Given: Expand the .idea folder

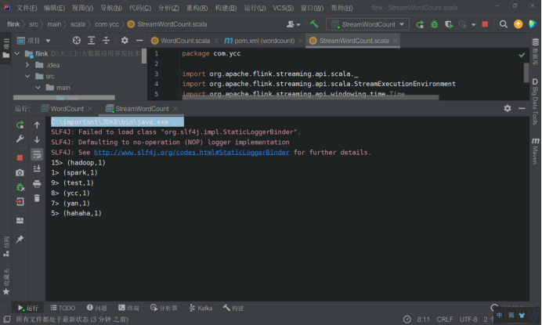Looking at the screenshot, I should point(27,65).
